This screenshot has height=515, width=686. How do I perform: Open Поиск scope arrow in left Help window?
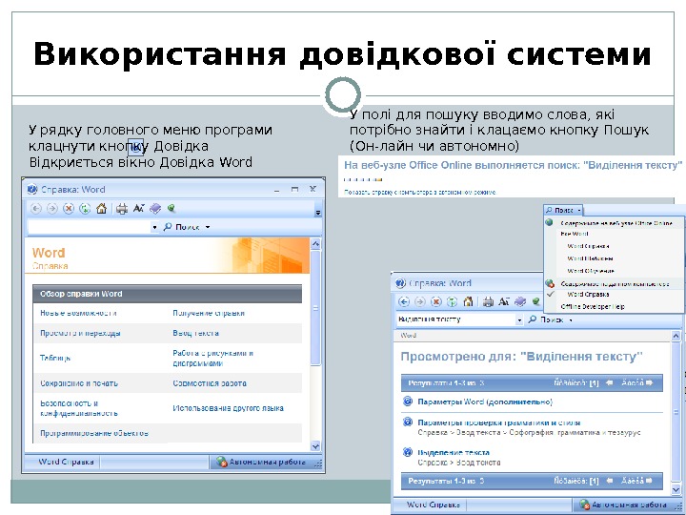[208, 227]
